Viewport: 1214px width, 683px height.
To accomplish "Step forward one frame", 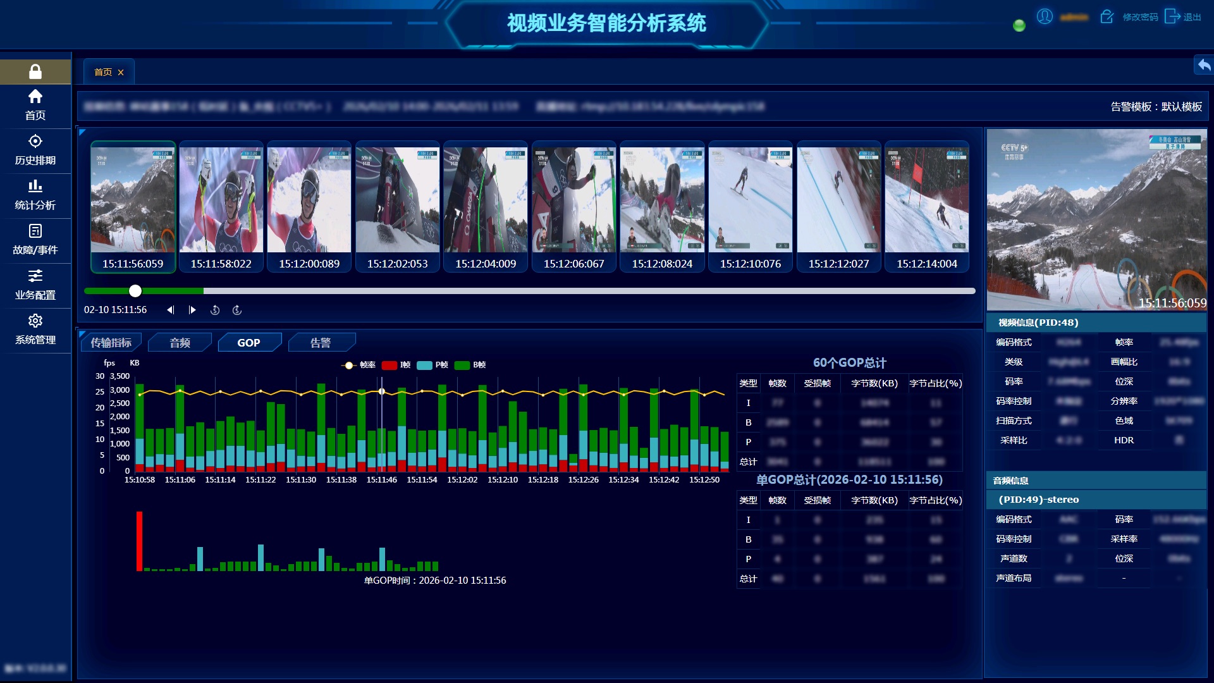I will click(192, 310).
